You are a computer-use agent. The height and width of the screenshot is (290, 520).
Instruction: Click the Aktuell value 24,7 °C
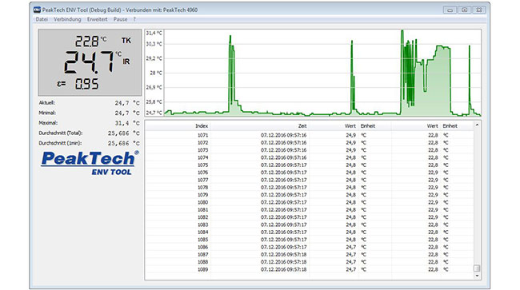tap(127, 103)
